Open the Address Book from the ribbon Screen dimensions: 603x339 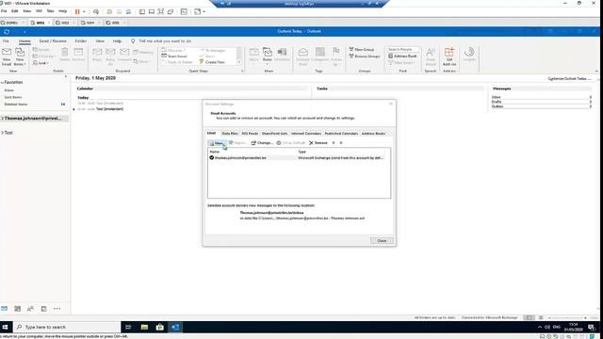[402, 56]
